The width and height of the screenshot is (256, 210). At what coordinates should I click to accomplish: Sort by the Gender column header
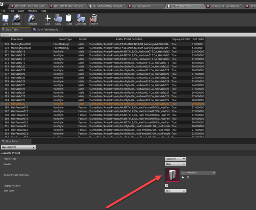point(83,39)
